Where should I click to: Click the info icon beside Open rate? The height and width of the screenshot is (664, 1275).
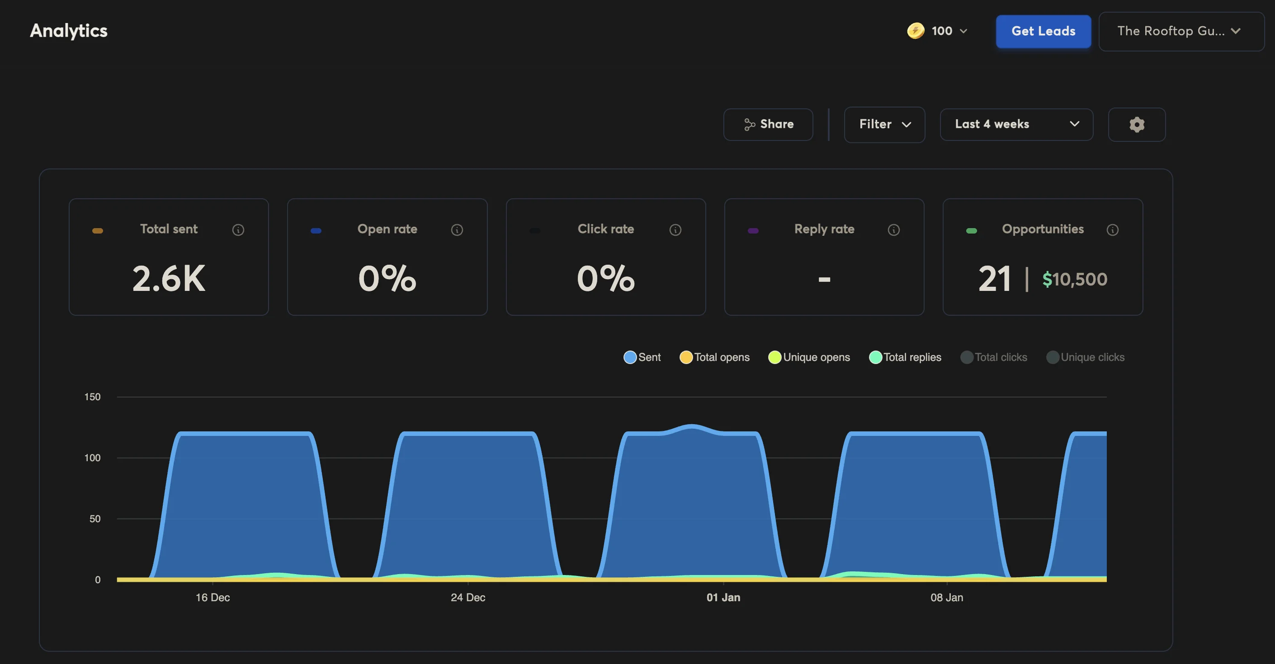point(457,230)
